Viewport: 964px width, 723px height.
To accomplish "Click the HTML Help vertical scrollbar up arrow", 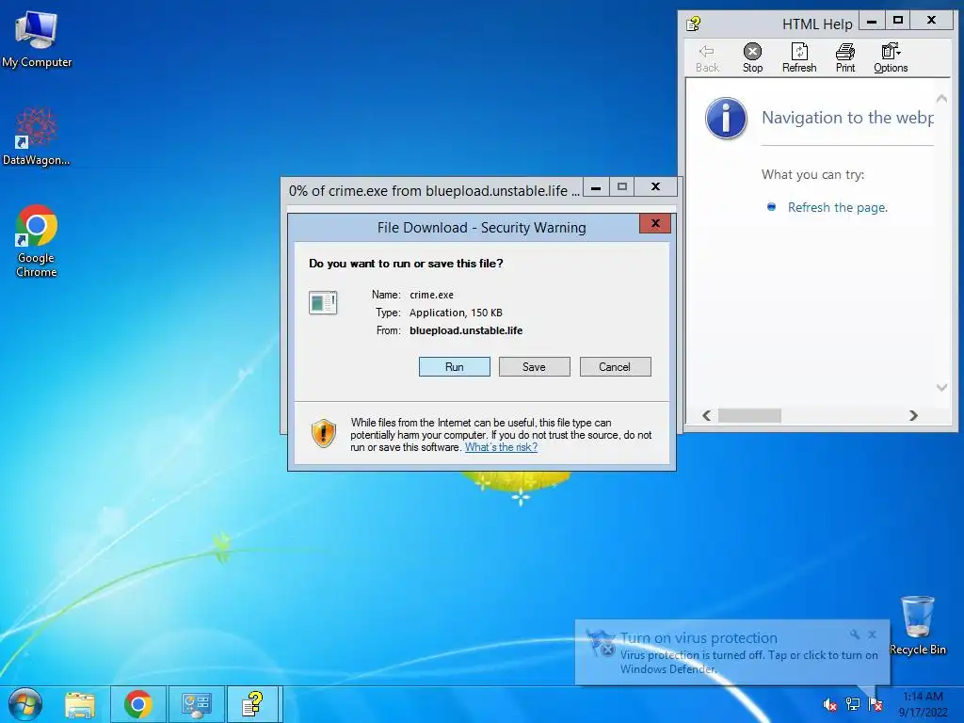I will [941, 98].
